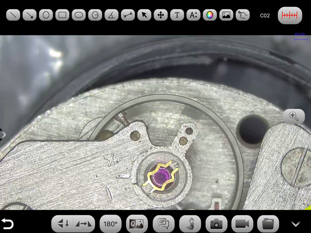Image resolution: width=311 pixels, height=233 pixels.
Task: Select the freehand touch gesture tool
Action: (x=243, y=15)
